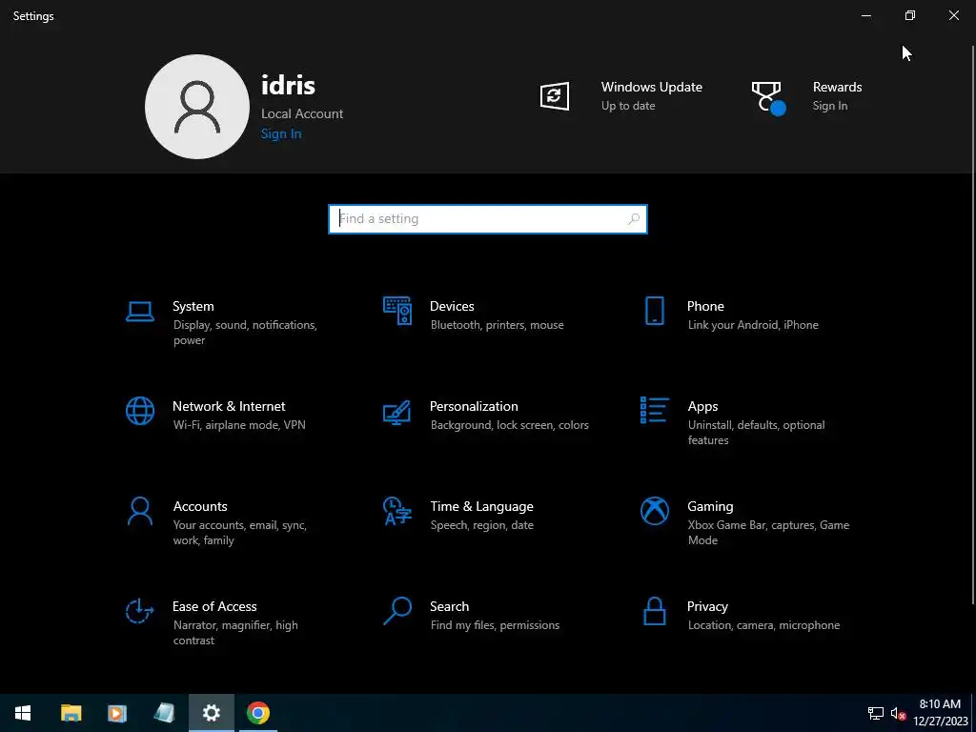Click the idris profile avatar
This screenshot has width=976, height=732.
point(196,107)
